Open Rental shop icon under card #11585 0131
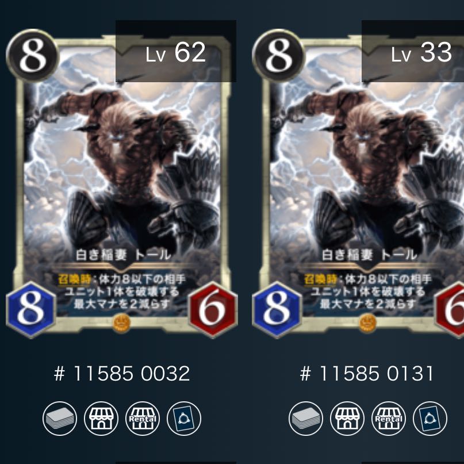 389,419
